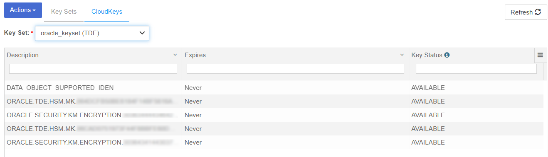Click the Key Status info icon
548x157 pixels.
click(x=447, y=55)
